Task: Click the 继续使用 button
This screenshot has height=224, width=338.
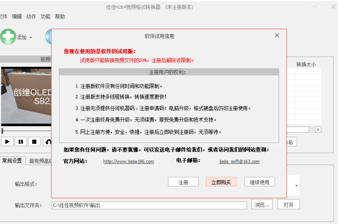Action: point(259,182)
